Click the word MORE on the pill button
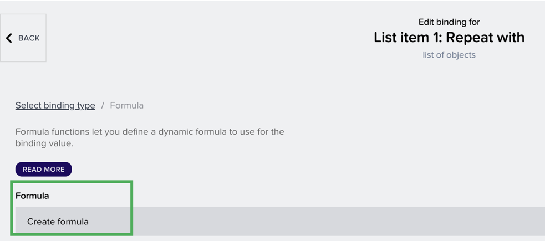This screenshot has height=241, width=545. pyautogui.click(x=54, y=169)
